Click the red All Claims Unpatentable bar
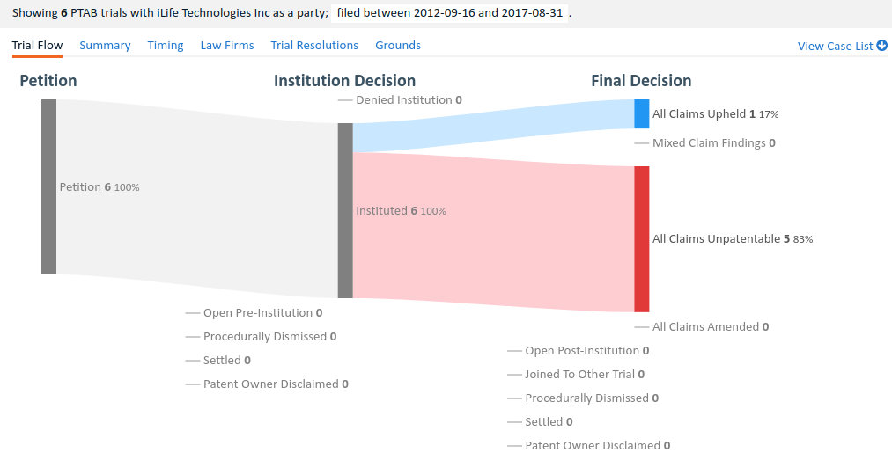This screenshot has height=453, width=892. 641,238
